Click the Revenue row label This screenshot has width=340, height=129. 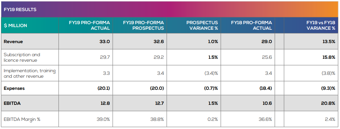click(x=13, y=41)
